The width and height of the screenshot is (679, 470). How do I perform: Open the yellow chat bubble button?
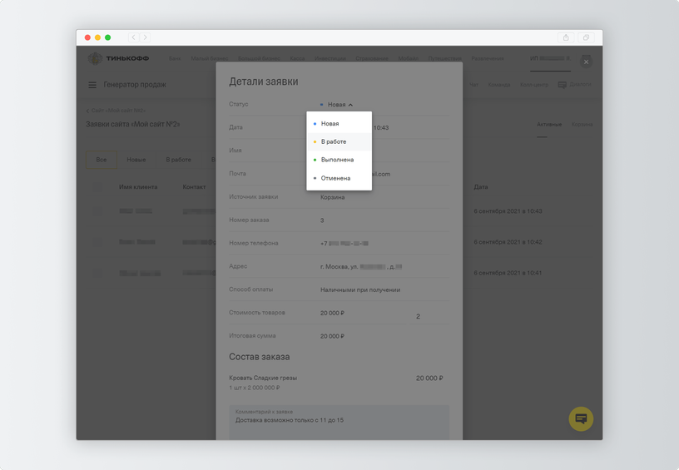(581, 419)
